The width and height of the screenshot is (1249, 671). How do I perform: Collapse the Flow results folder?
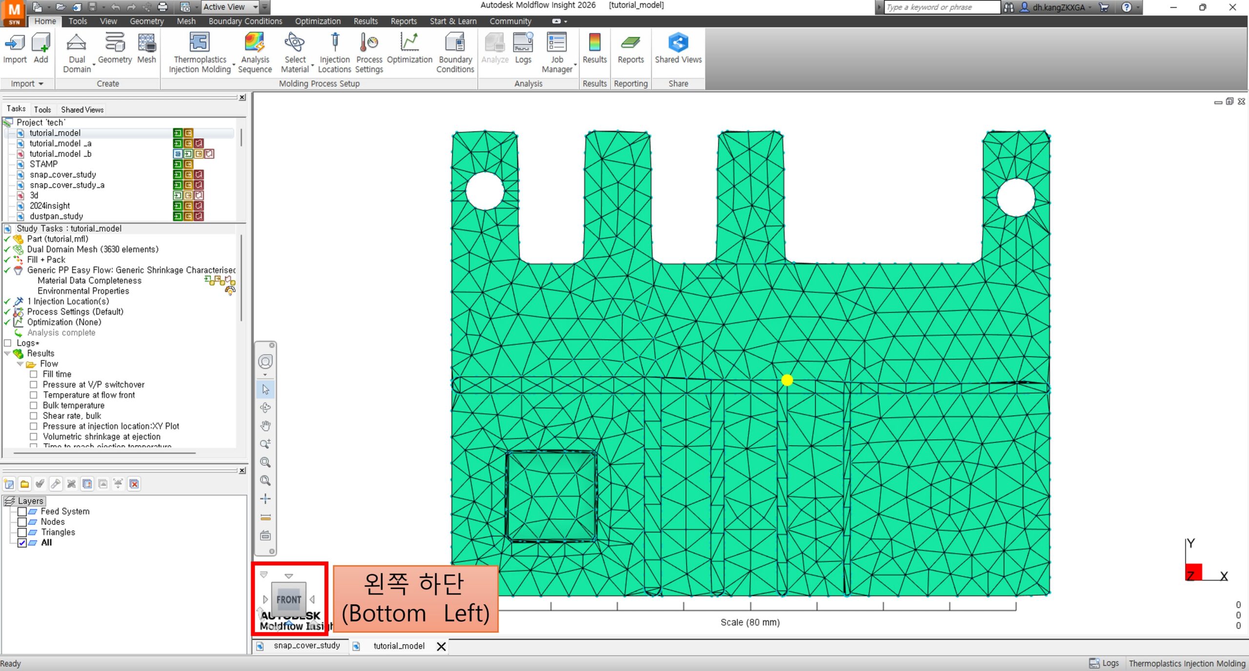20,364
